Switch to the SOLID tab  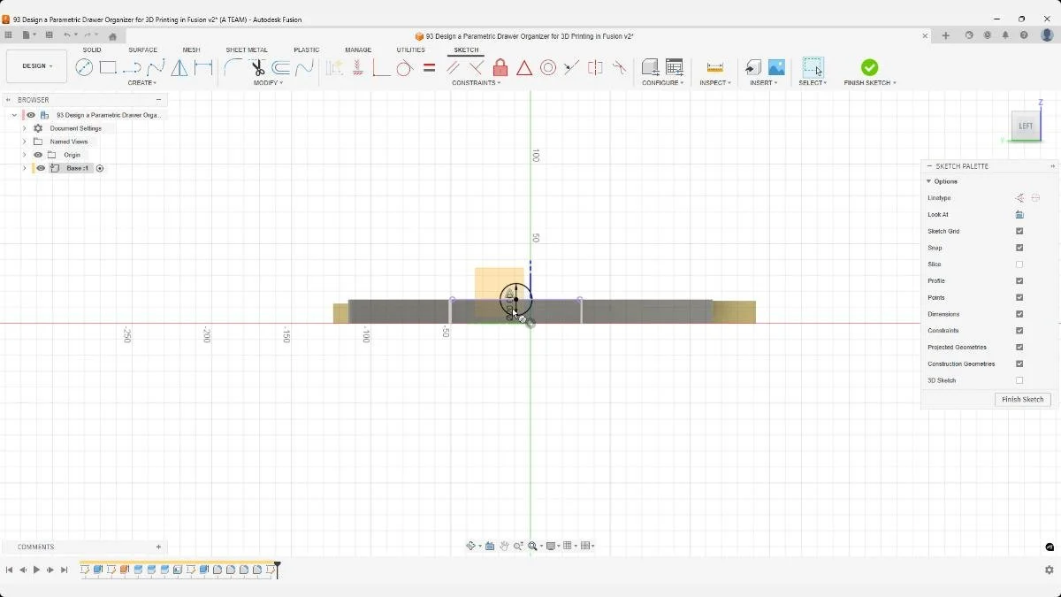click(92, 50)
